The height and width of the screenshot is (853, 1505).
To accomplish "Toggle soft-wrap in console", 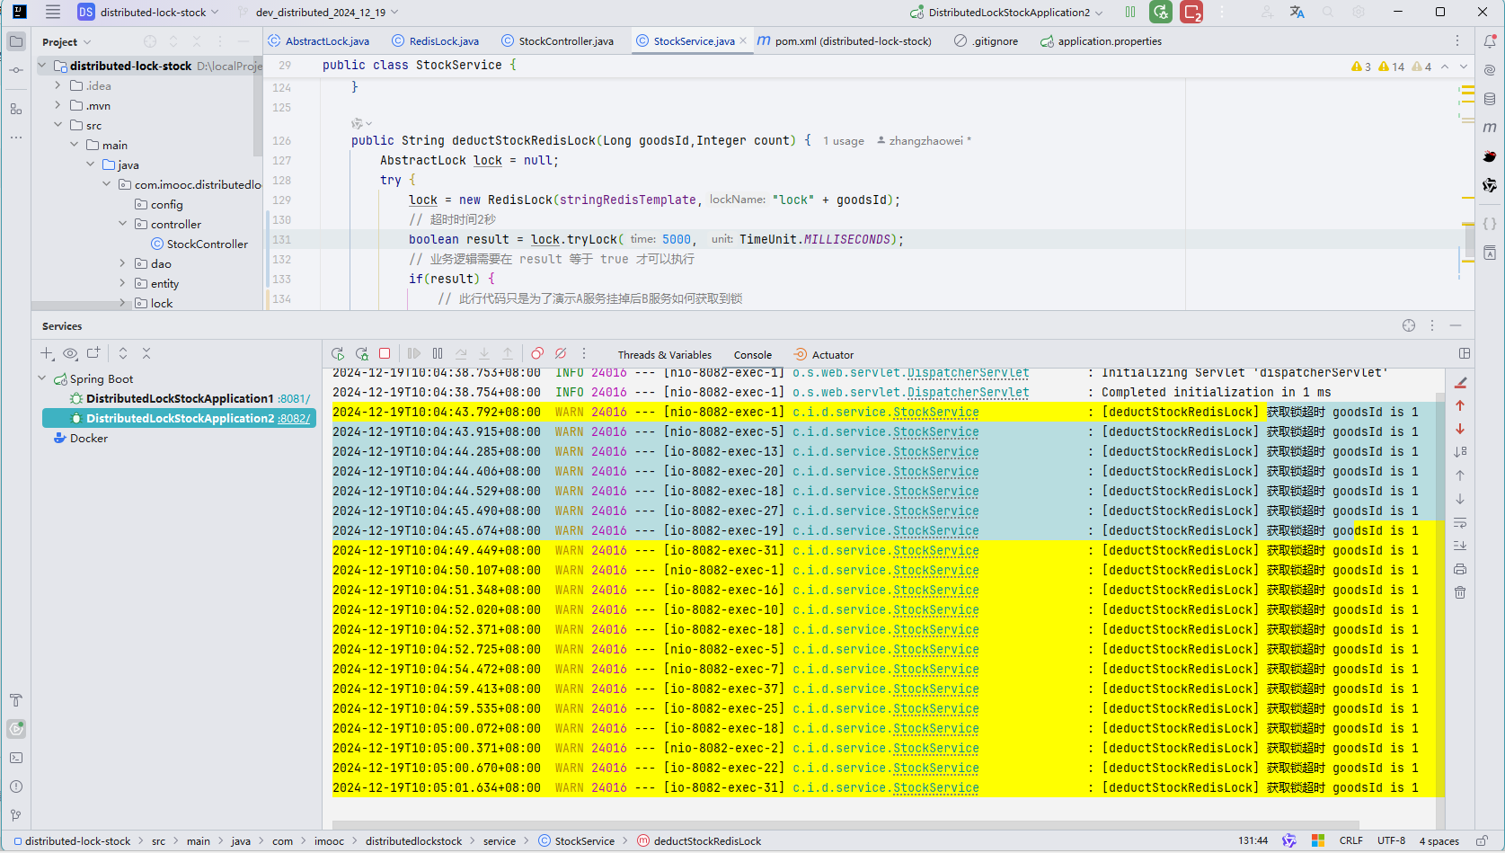I will pos(1460,522).
